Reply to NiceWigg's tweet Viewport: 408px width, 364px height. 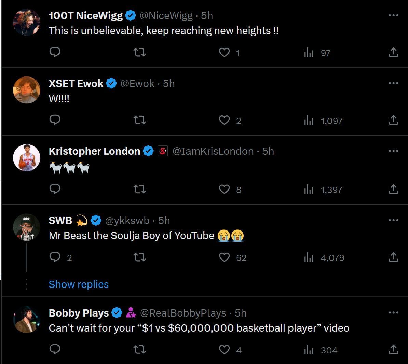point(55,52)
